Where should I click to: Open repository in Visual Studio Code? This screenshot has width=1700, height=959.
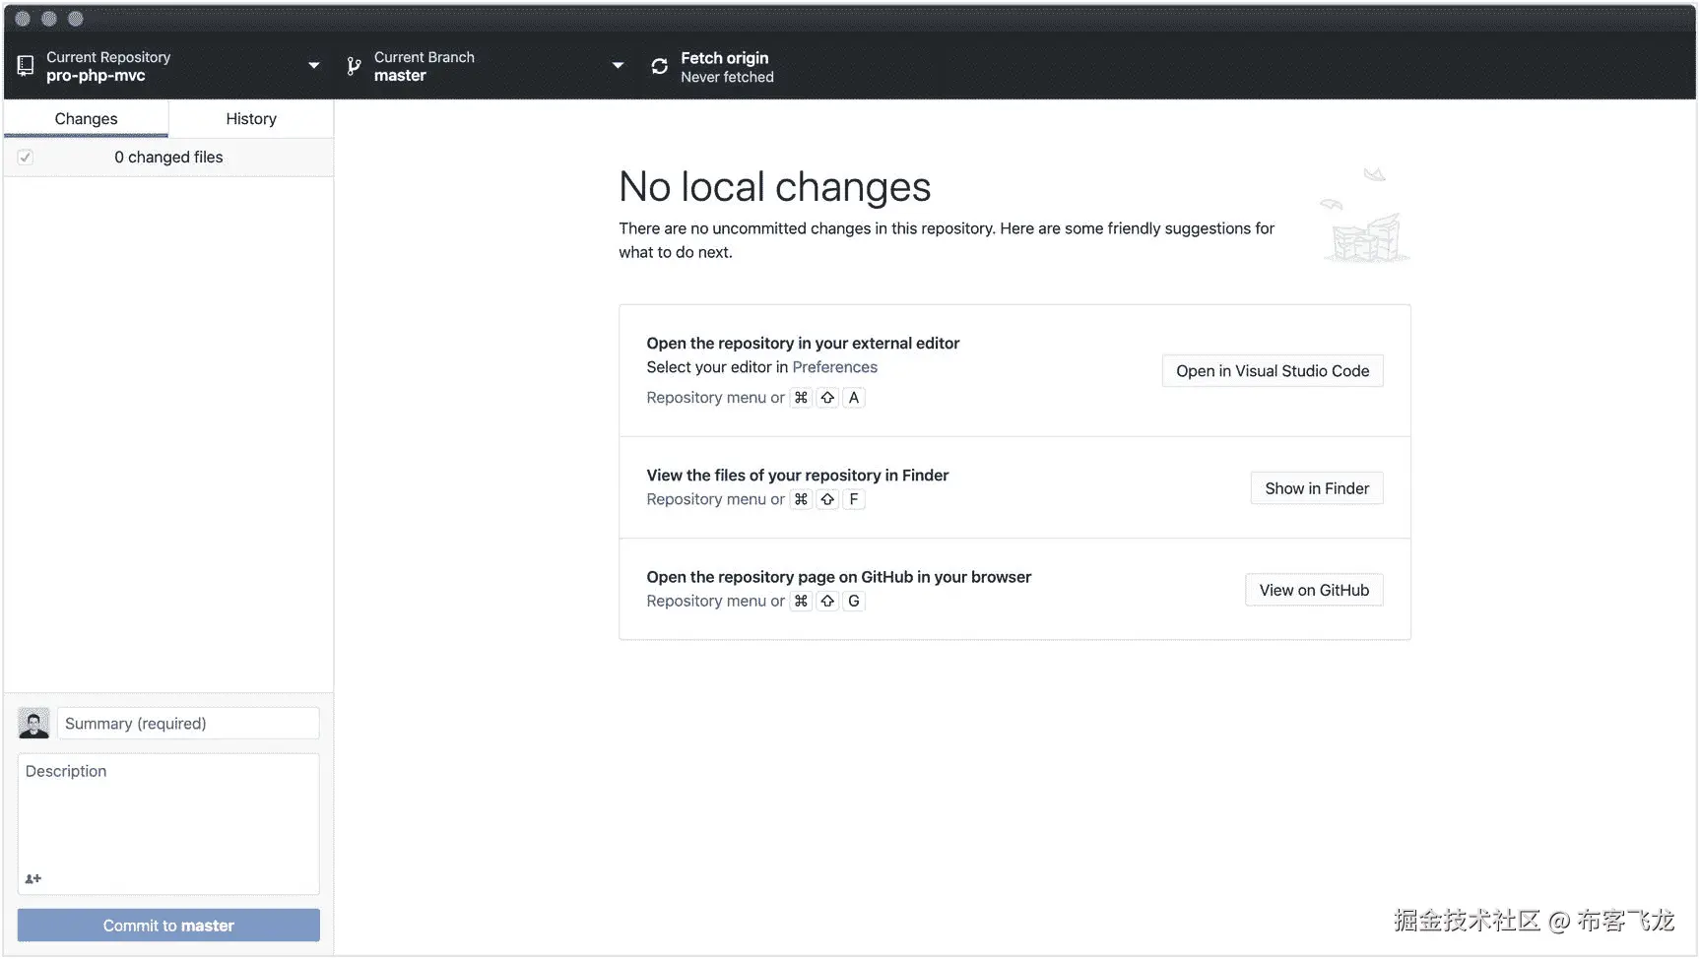click(x=1272, y=371)
